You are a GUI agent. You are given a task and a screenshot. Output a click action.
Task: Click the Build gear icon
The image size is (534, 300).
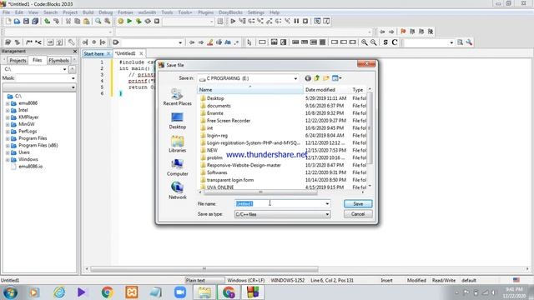pyautogui.click(x=120, y=22)
